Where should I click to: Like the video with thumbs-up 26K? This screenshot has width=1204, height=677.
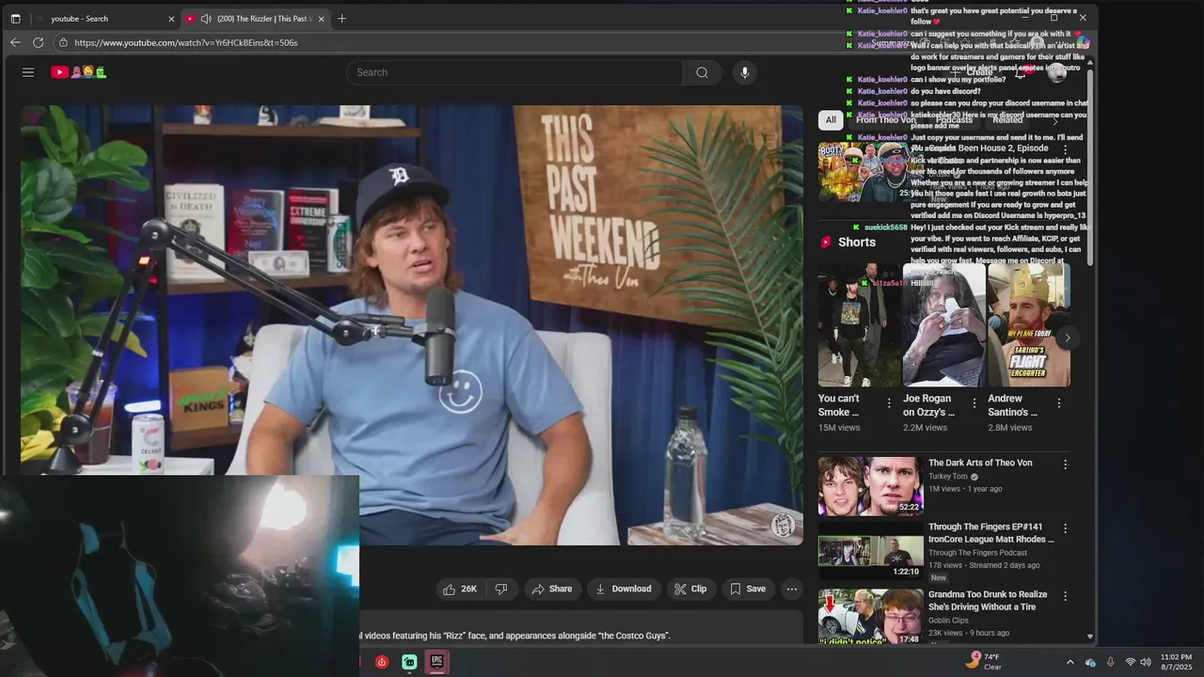tap(460, 589)
